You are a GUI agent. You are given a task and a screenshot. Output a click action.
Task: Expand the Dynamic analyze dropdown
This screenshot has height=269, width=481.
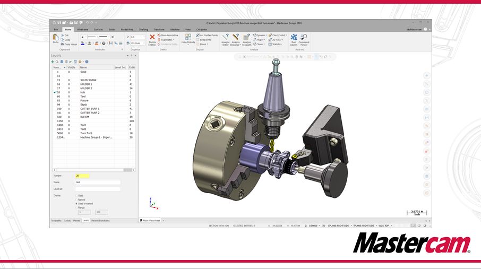click(267, 35)
